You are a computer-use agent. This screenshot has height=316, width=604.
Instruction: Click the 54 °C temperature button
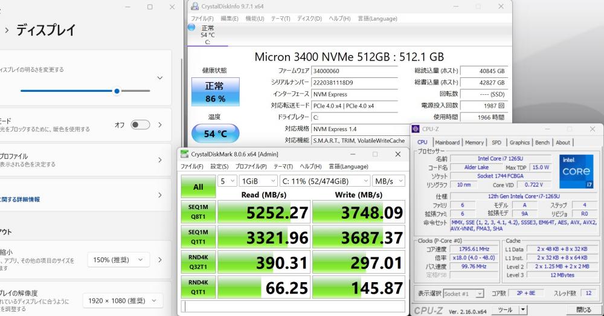coord(216,134)
